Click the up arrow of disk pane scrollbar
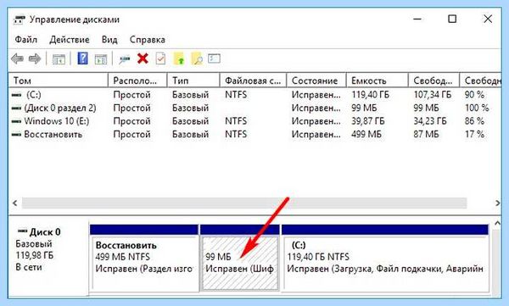This screenshot has width=509, height=306. click(x=497, y=224)
